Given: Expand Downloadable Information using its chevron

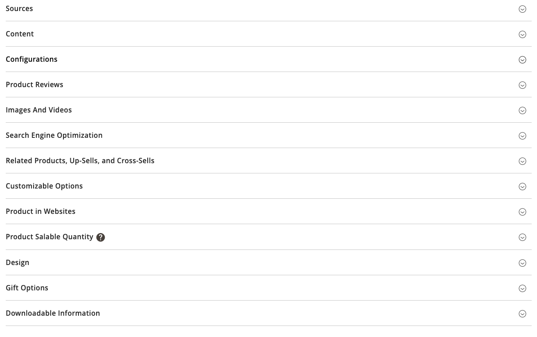Looking at the screenshot, I should click(x=522, y=314).
